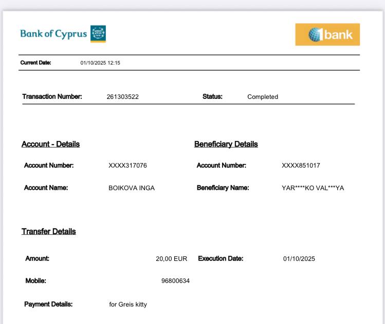The image size is (385, 324).
Task: Click the execution date 01/10/2025
Action: 299,259
